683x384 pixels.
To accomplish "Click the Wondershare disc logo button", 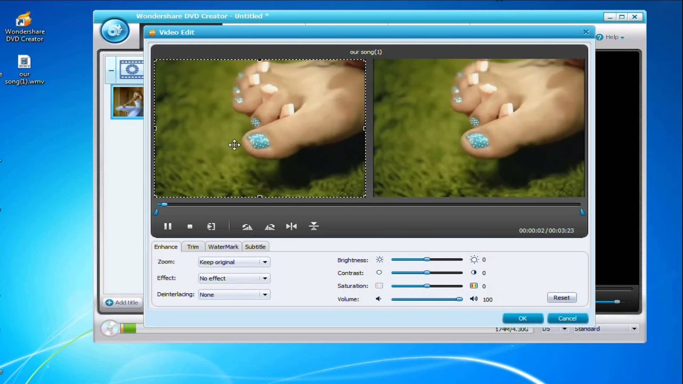I will (114, 30).
